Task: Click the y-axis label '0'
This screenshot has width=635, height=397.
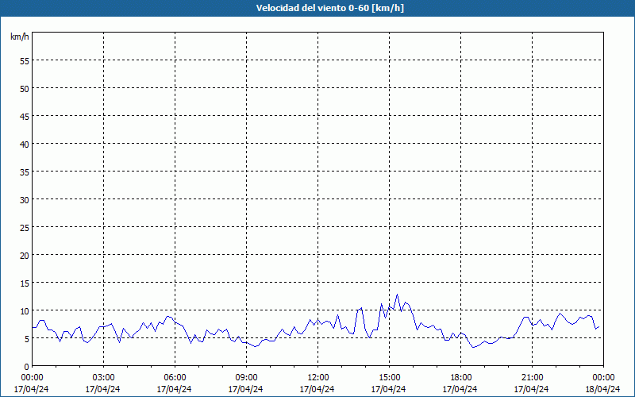Action: pyautogui.click(x=27, y=366)
